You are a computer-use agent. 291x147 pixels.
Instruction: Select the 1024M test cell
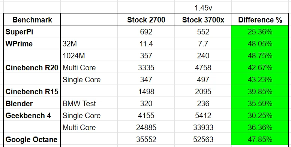[x=89, y=55]
